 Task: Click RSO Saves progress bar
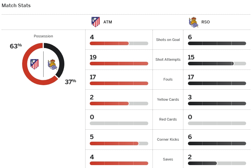(217, 163)
